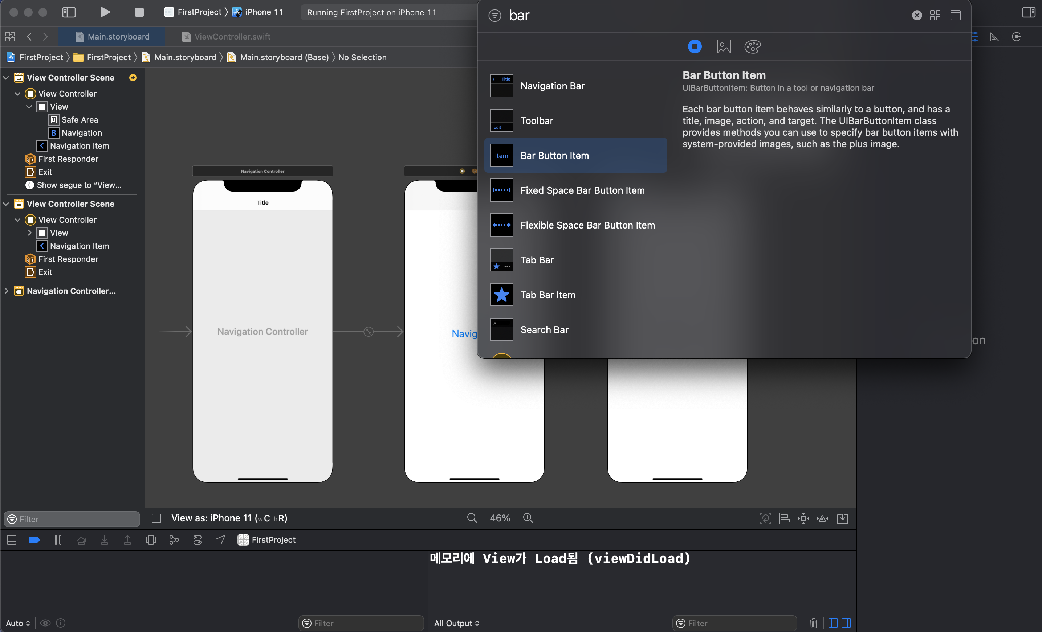This screenshot has height=632, width=1042.
Task: Choose Flexible Space Bar Button Item
Action: (x=575, y=225)
